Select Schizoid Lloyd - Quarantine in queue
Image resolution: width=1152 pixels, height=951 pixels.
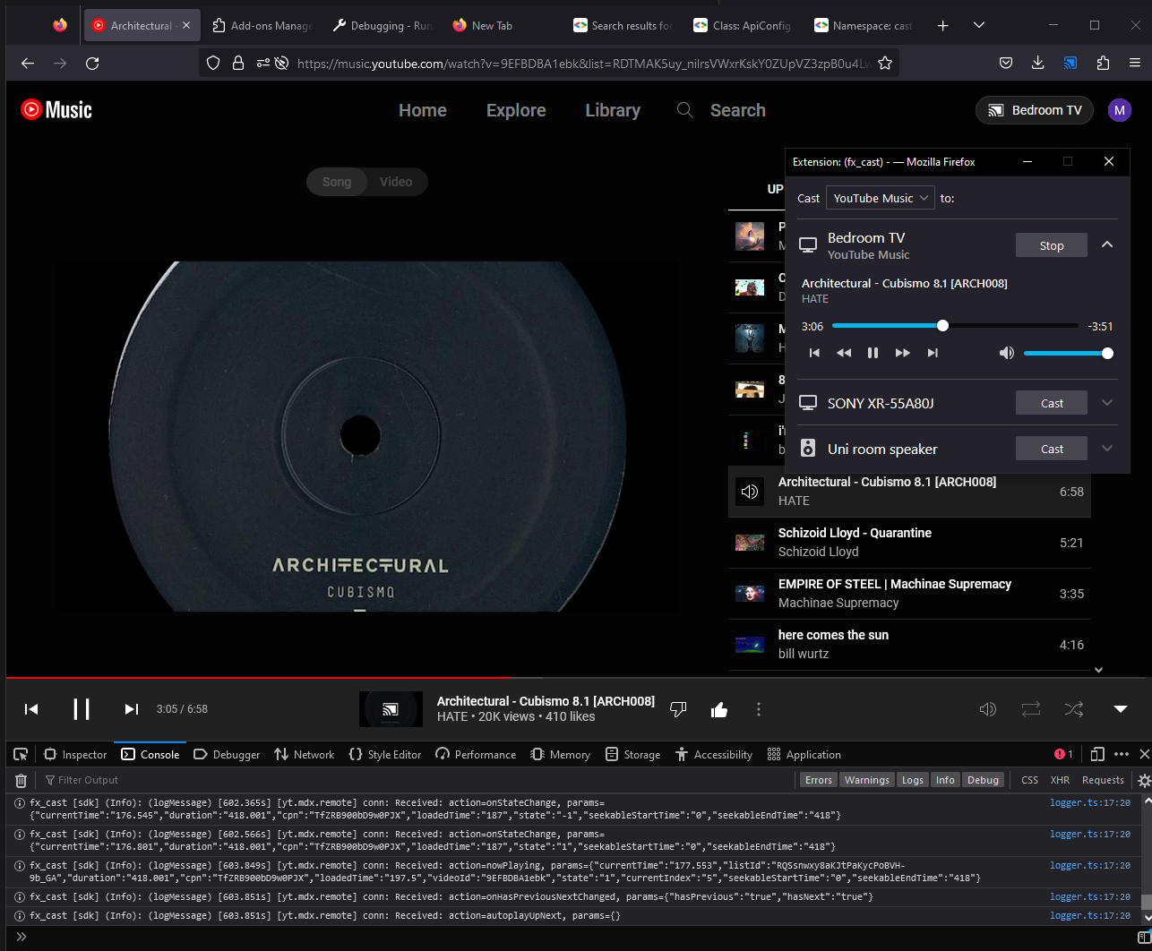[x=909, y=542]
